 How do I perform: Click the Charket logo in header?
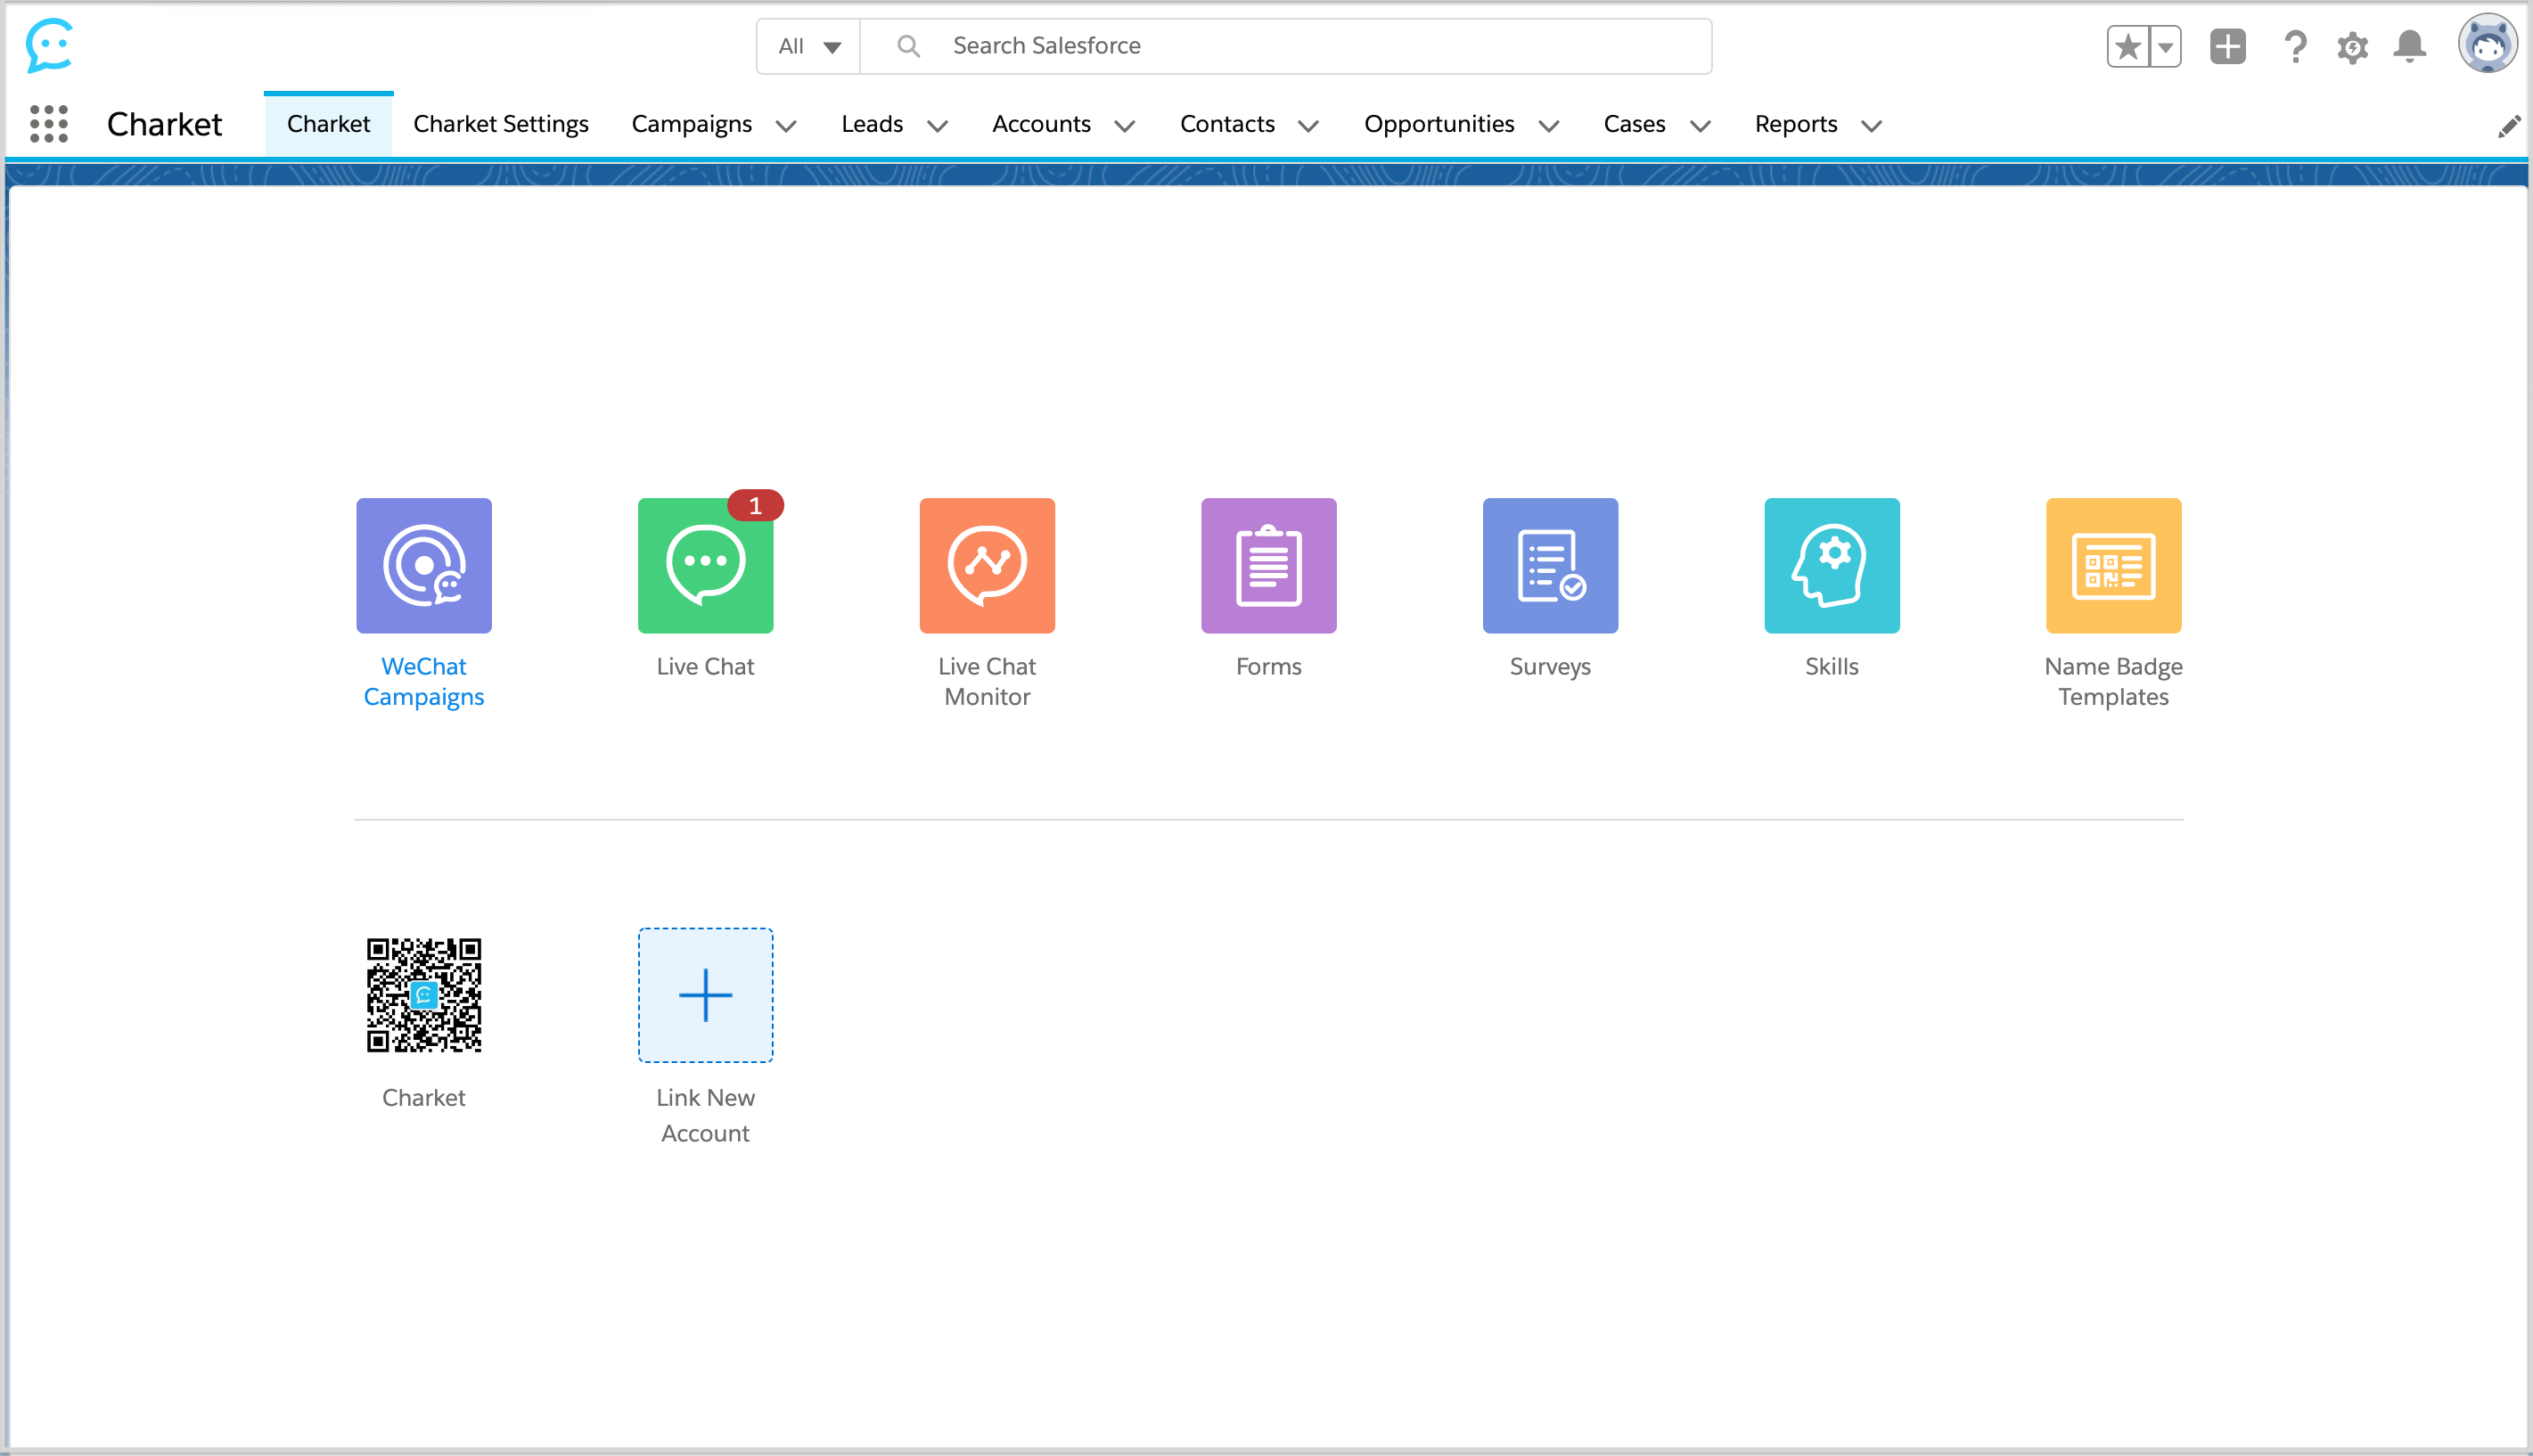tap(49, 45)
